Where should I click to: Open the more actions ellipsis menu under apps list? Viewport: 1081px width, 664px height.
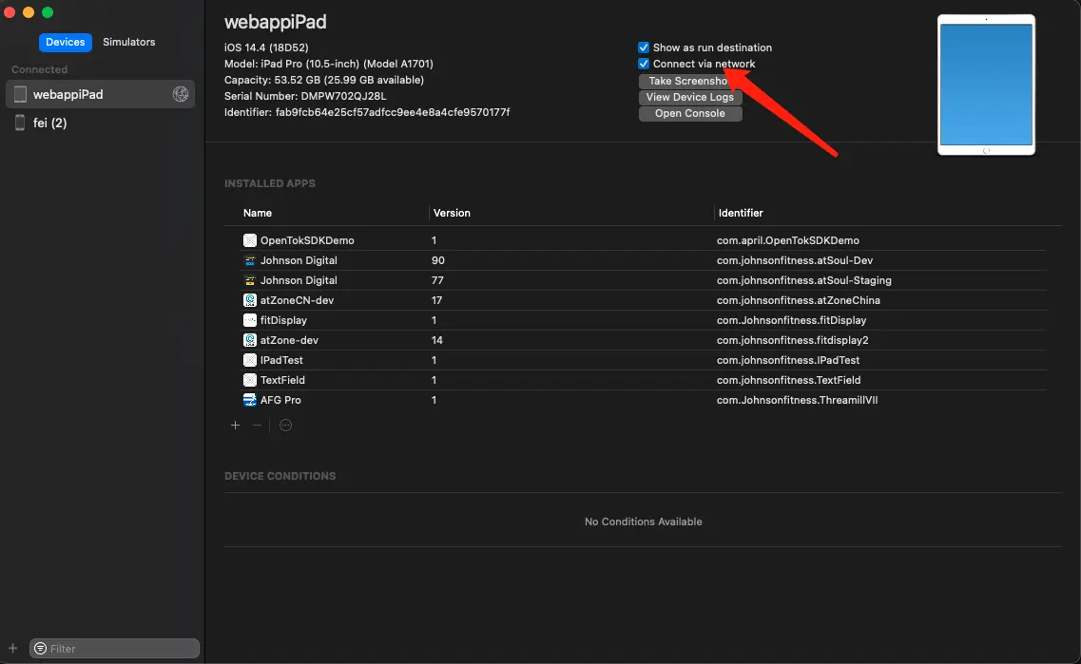tap(285, 425)
